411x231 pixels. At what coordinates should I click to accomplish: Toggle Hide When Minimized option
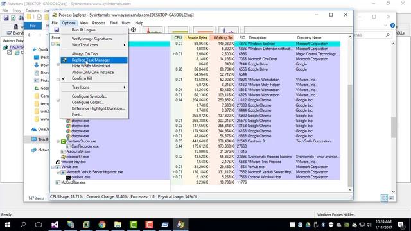click(x=91, y=66)
